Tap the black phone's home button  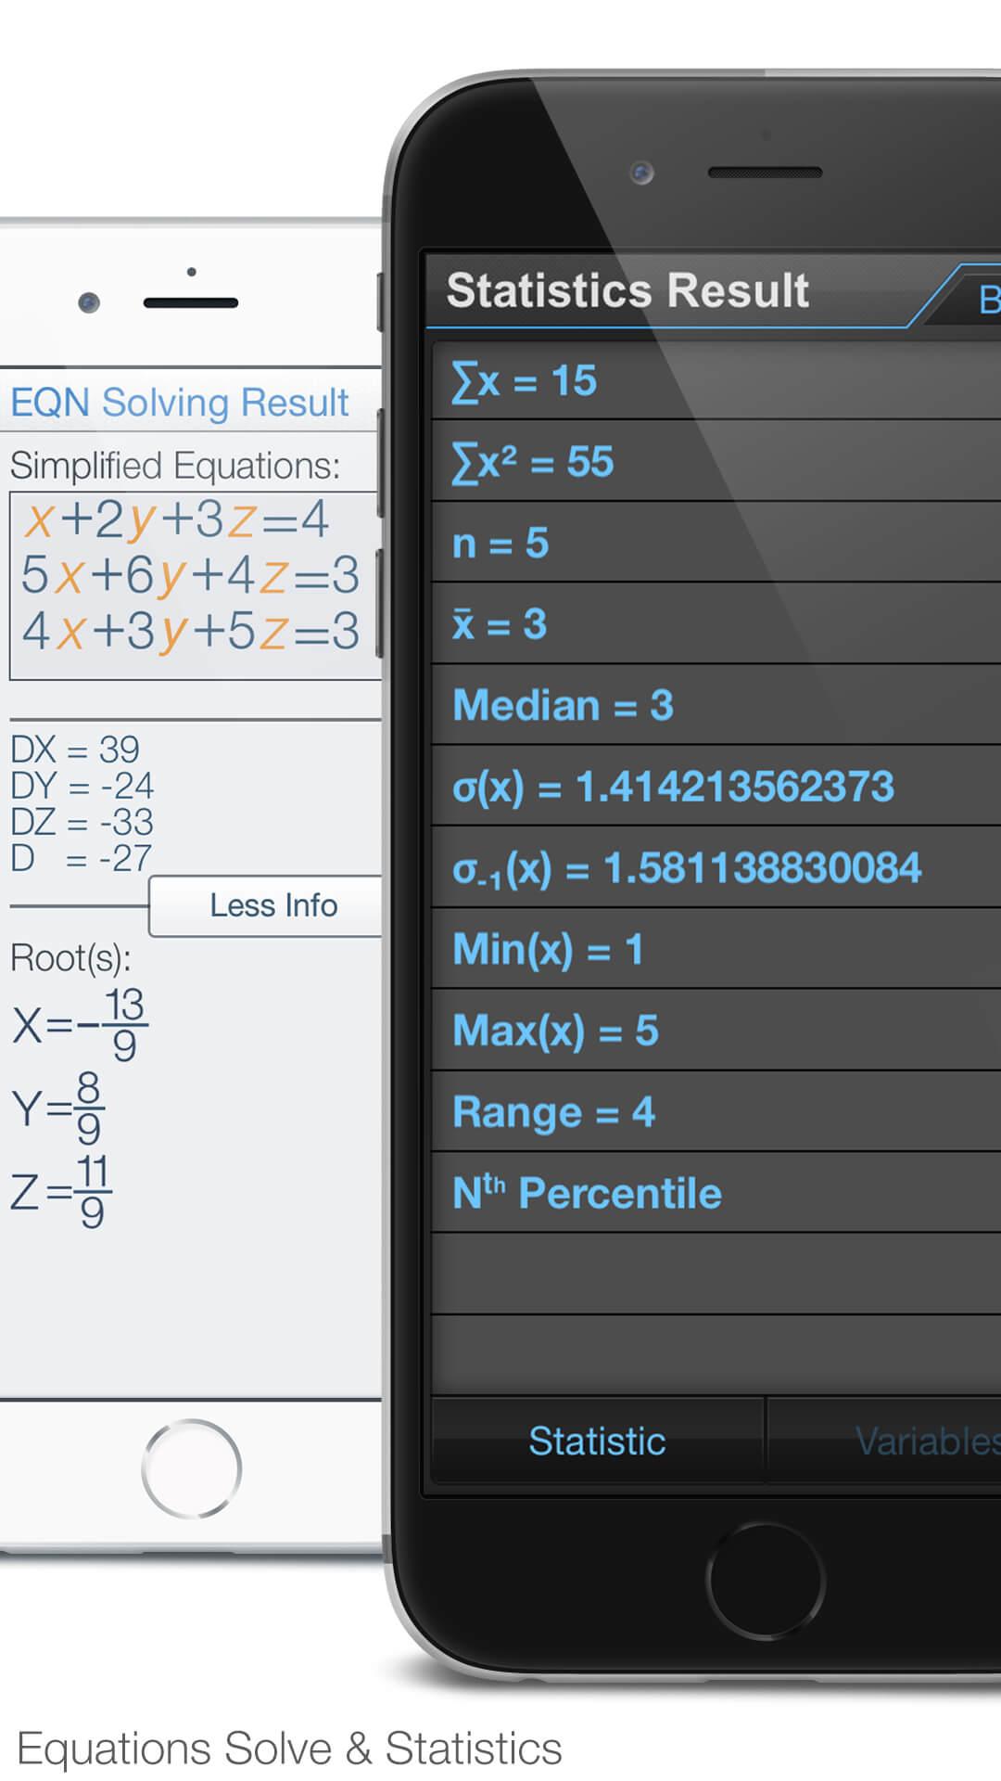(x=766, y=1581)
